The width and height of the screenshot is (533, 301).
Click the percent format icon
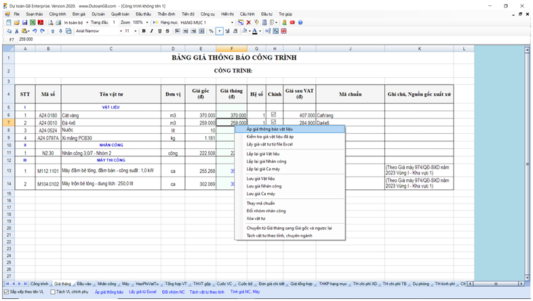pyautogui.click(x=211, y=31)
